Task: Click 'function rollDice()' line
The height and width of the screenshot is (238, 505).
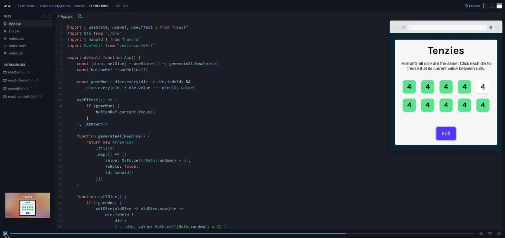Action: coord(102,197)
